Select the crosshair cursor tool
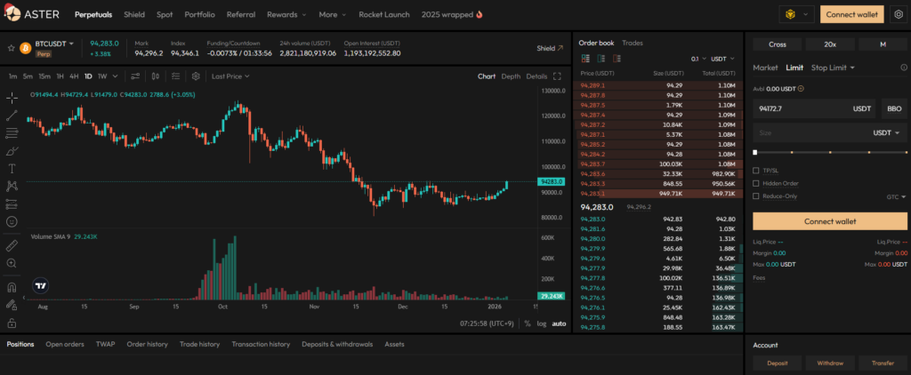This screenshot has width=911, height=375. [12, 98]
